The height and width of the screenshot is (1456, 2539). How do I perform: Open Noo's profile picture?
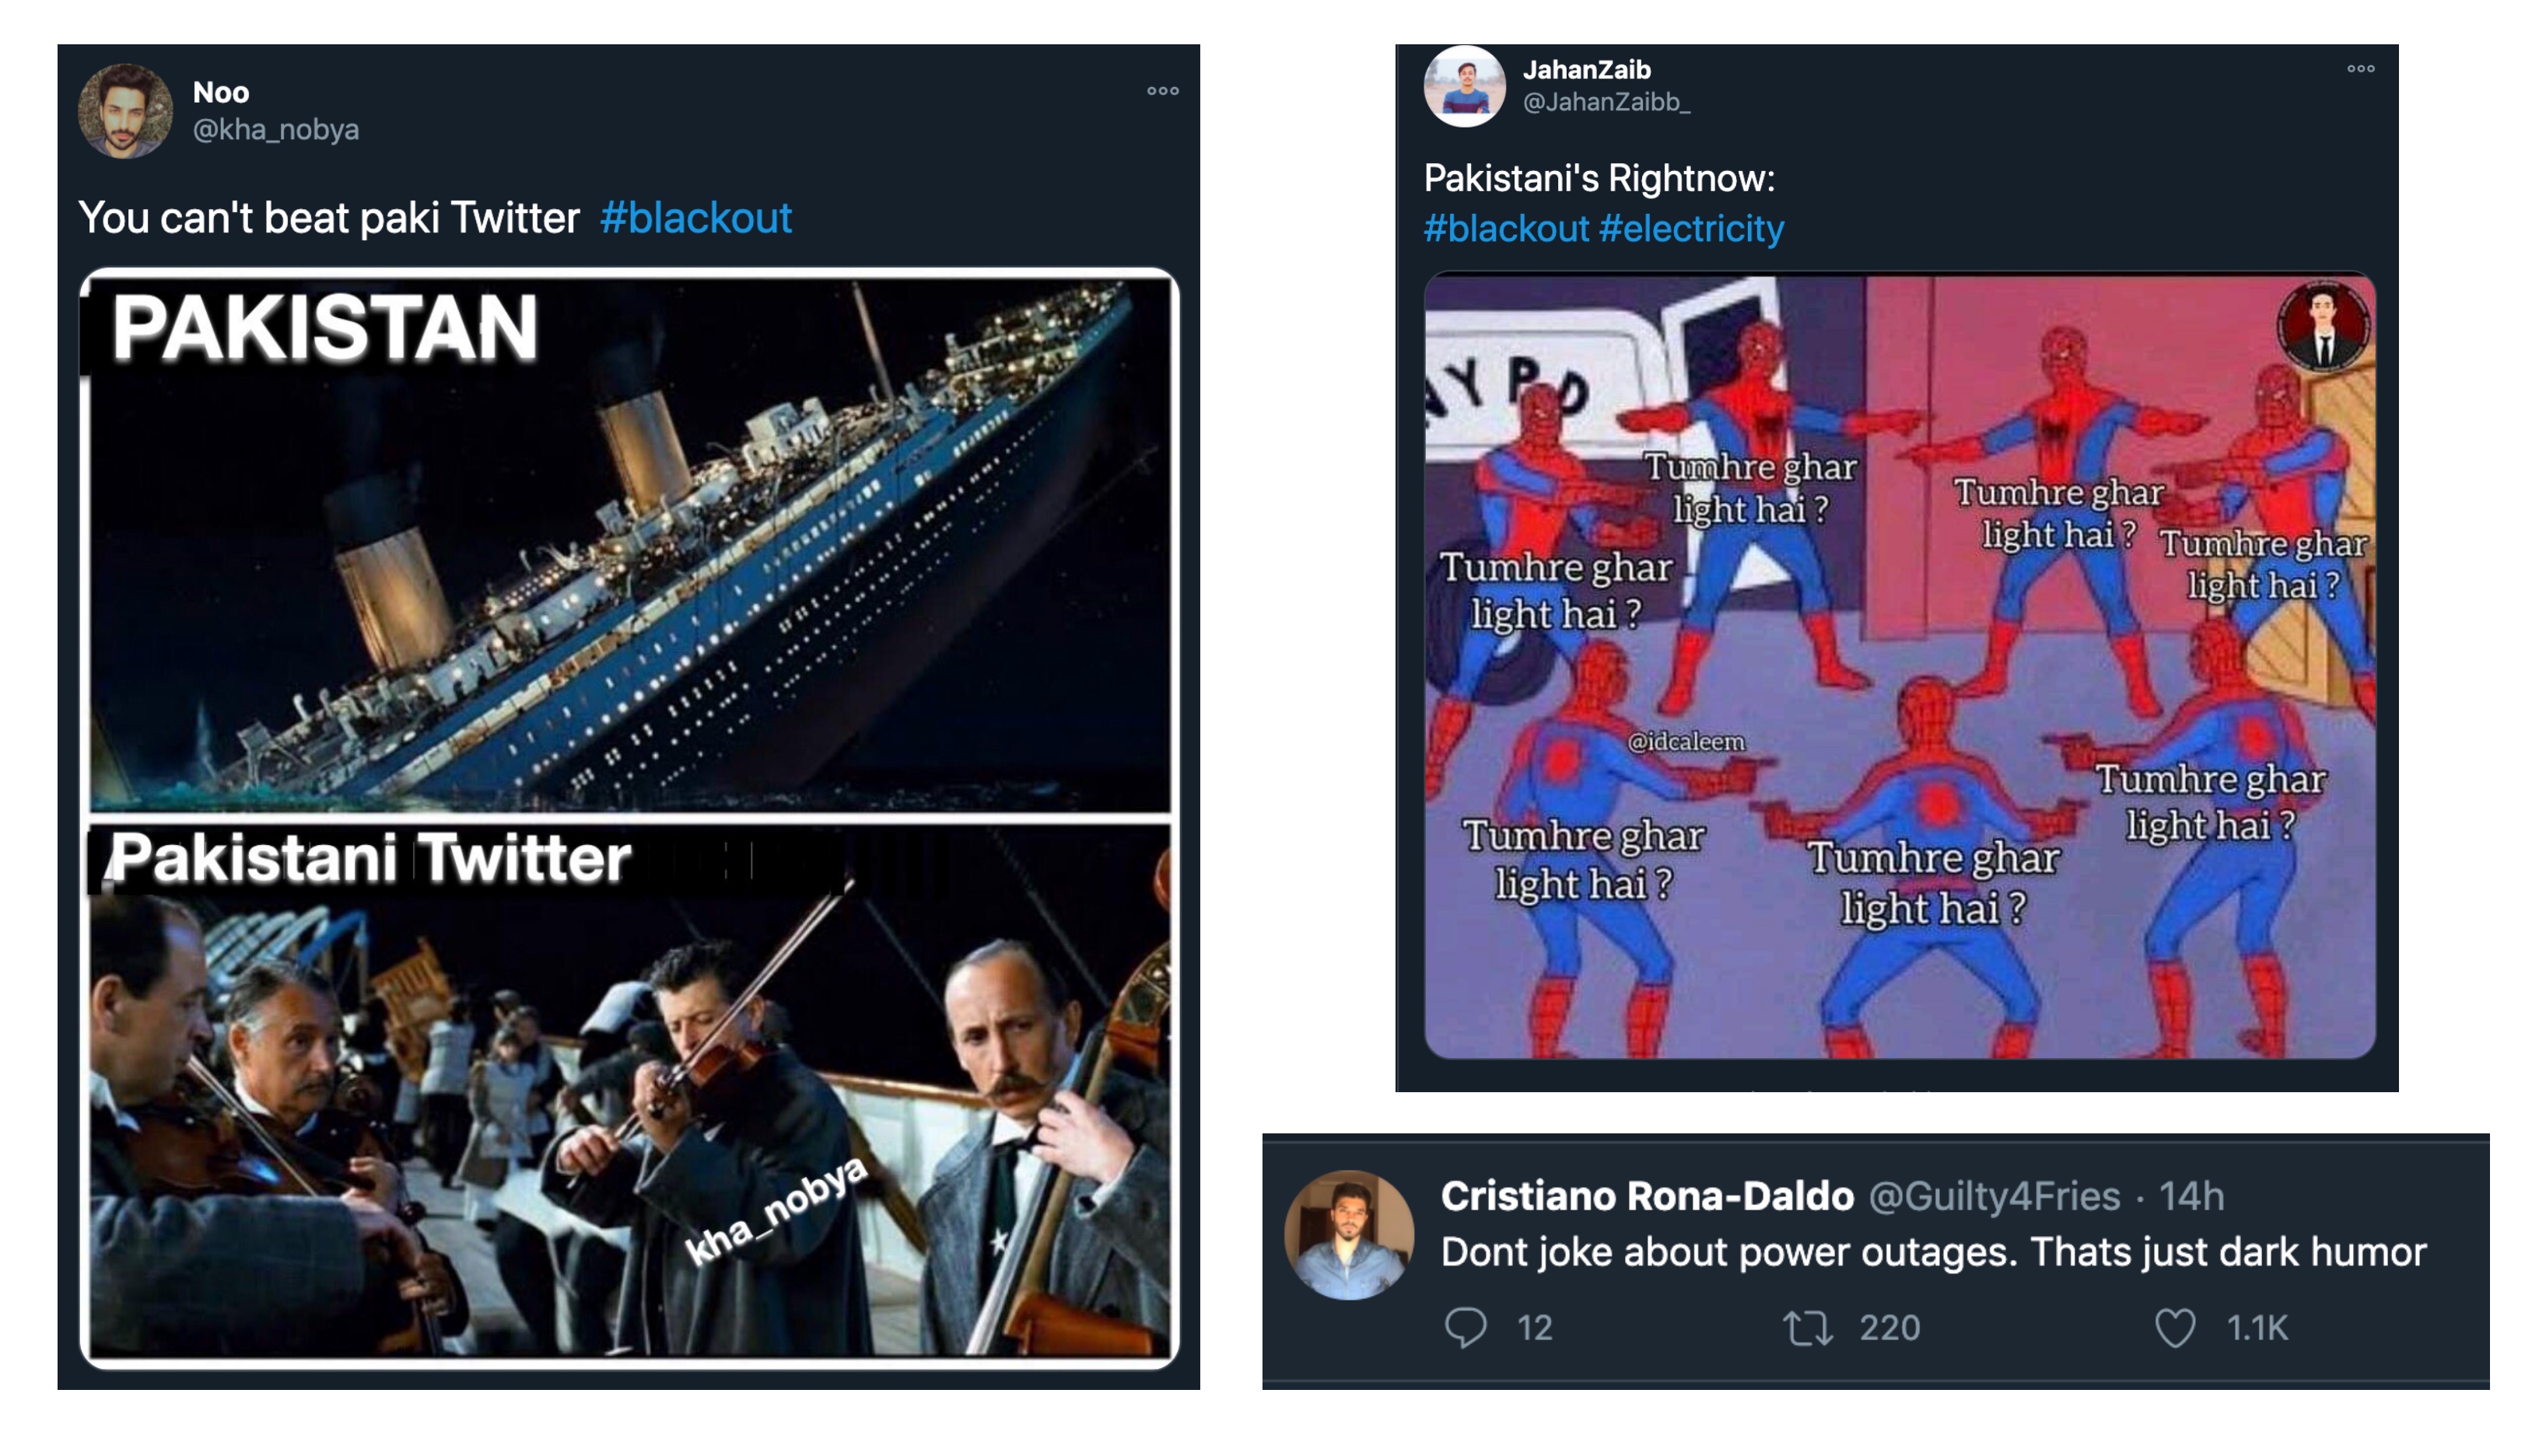pos(125,111)
